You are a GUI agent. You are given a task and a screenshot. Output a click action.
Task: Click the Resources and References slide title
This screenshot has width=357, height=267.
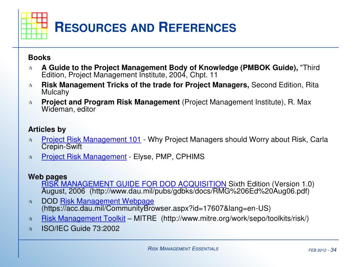(x=145, y=27)
